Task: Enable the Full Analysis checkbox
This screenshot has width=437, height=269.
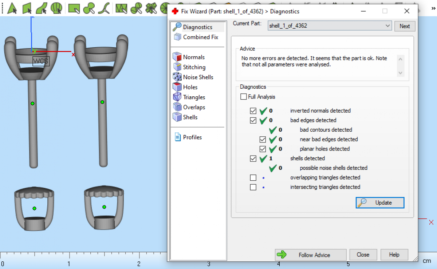Action: (244, 97)
